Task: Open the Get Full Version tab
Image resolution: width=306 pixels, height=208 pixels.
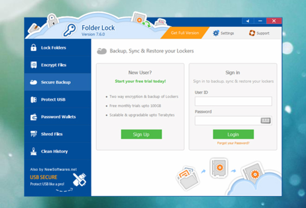Action: pos(184,33)
